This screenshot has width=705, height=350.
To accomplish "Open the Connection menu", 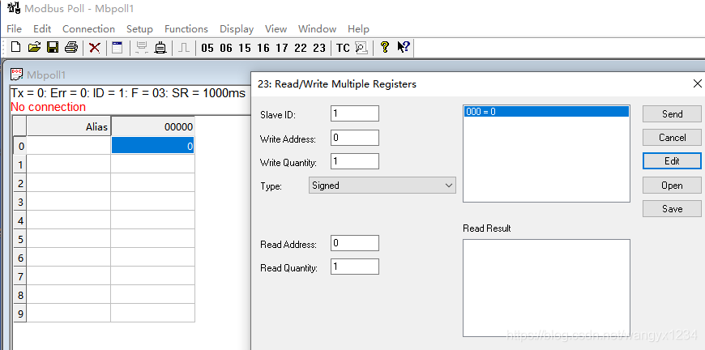I will click(88, 28).
